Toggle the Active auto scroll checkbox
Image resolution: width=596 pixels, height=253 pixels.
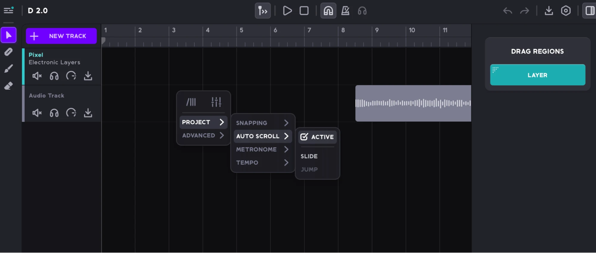pyautogui.click(x=304, y=137)
